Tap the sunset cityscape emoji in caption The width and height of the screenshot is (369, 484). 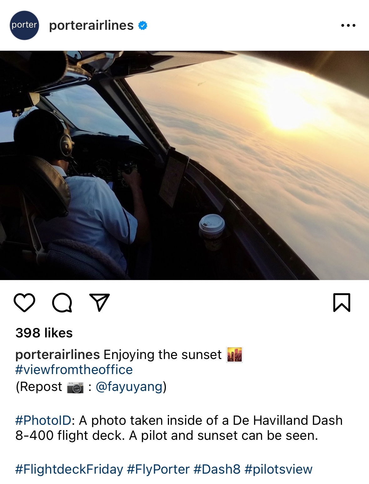[235, 355]
